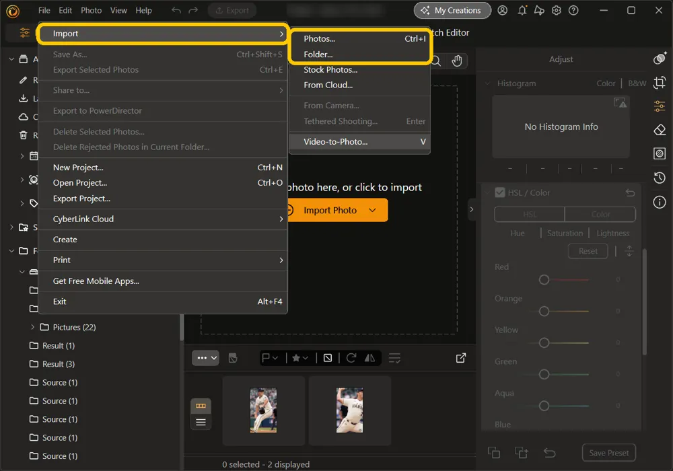Collapse the right Adjust panel arrow
The height and width of the screenshot is (471, 673).
point(471,209)
